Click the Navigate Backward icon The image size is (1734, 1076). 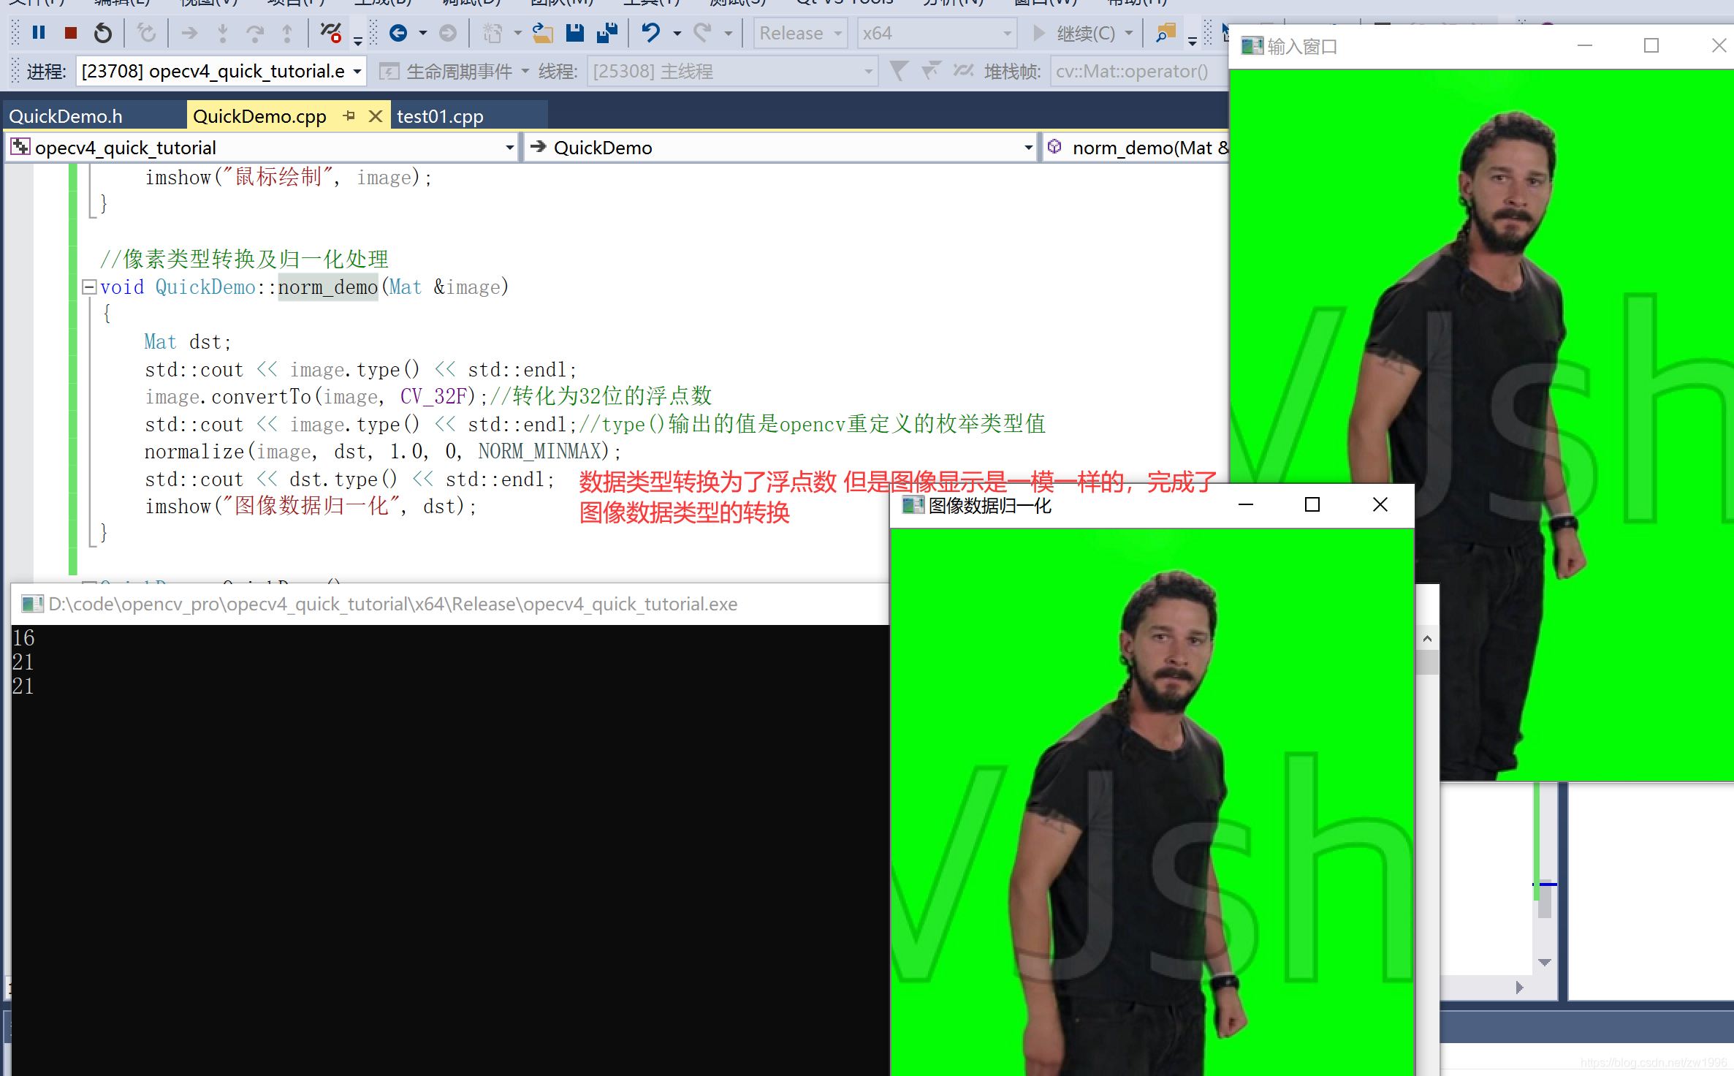click(398, 33)
